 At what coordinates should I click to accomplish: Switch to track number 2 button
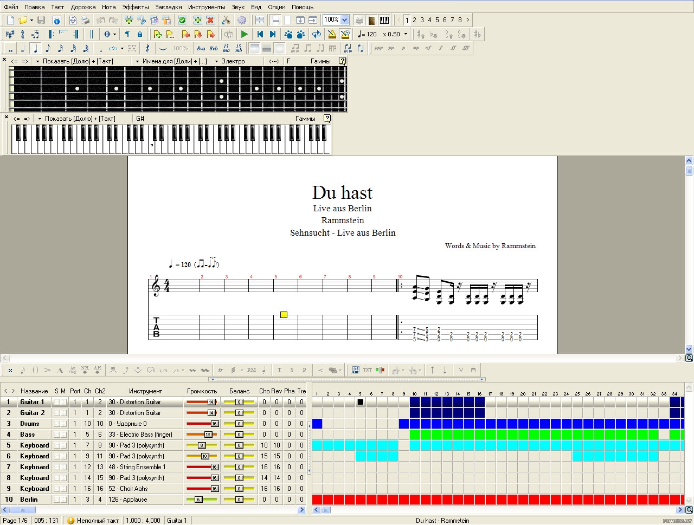pyautogui.click(x=415, y=20)
